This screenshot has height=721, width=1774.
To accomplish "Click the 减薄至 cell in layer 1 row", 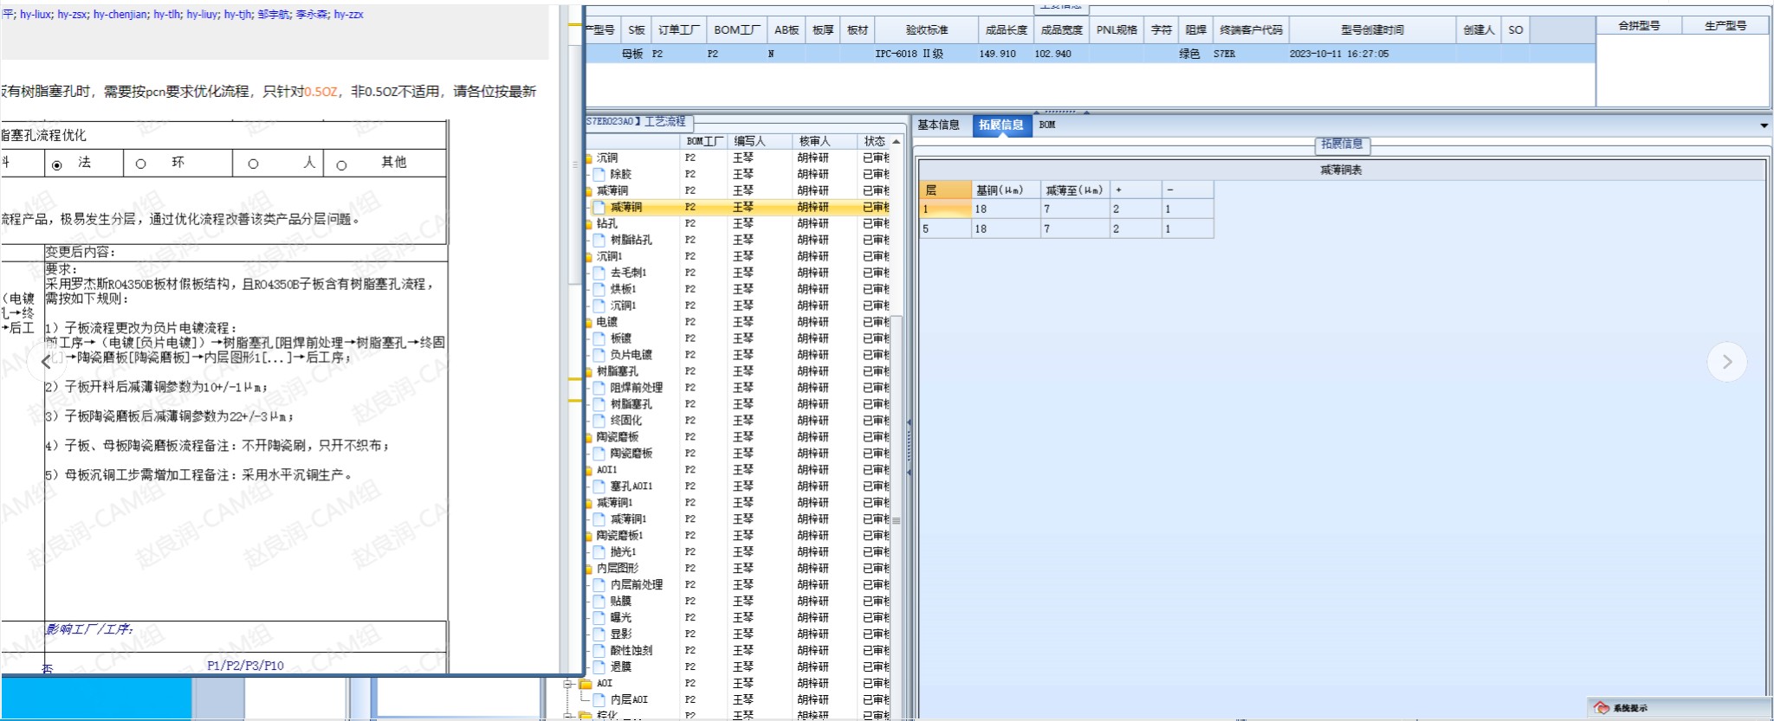I will pos(1074,209).
